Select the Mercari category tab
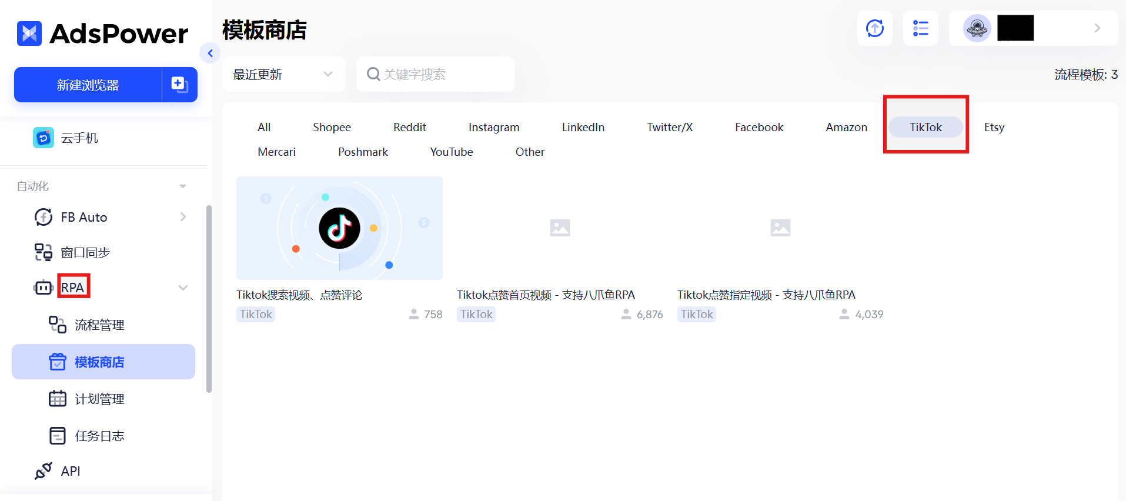 pos(276,152)
